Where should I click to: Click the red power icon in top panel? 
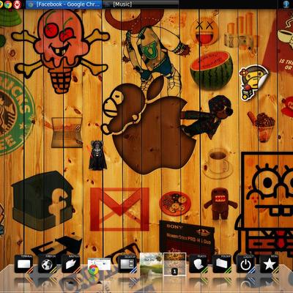[17, 4]
